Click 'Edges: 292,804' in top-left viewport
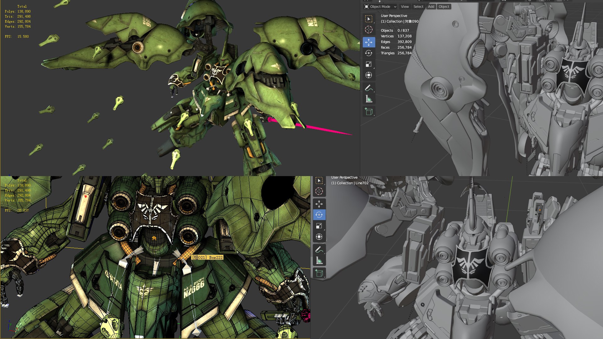Viewport: 603px width, 339px height. tap(18, 21)
